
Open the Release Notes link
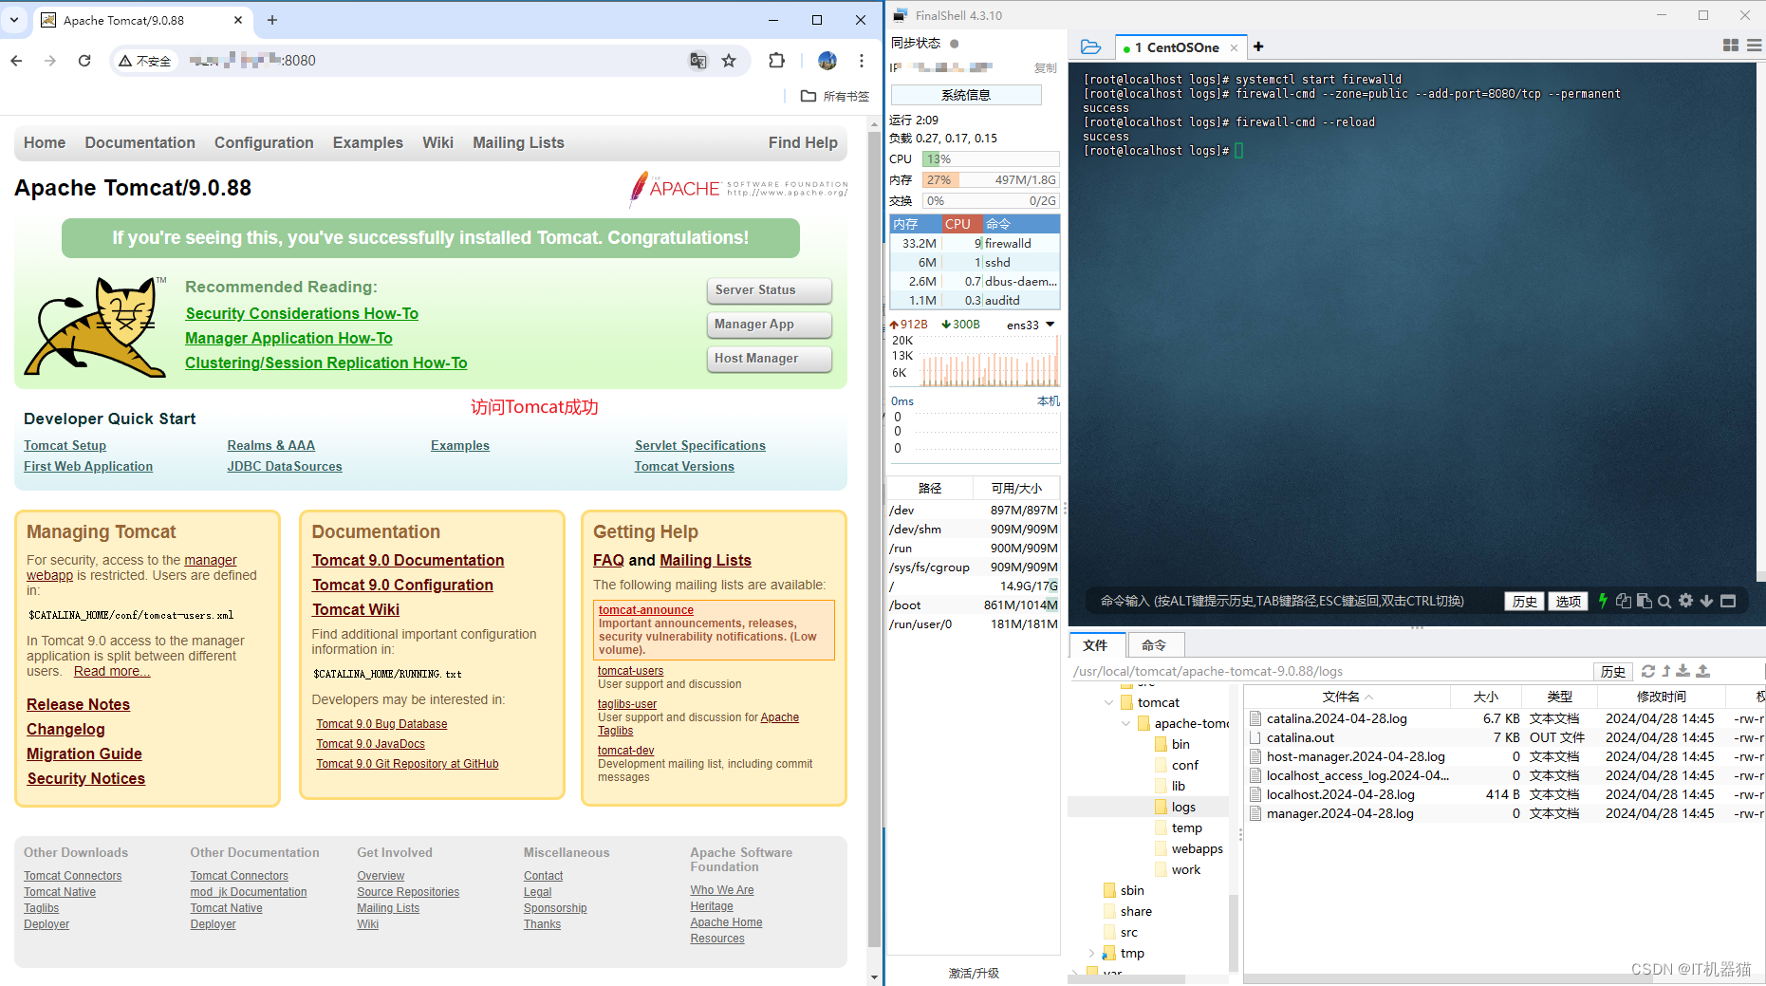pyautogui.click(x=78, y=704)
